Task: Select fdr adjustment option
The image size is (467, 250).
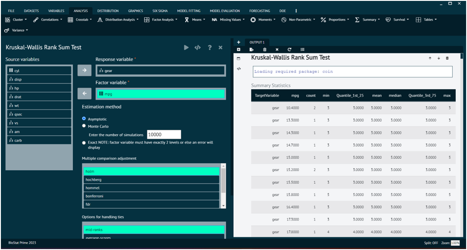Action: pyautogui.click(x=151, y=204)
